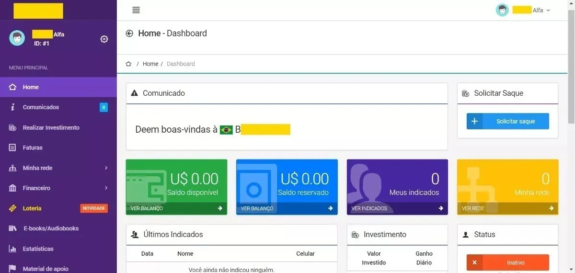Click the Financeiro bank icon
Screen dimensions: 575x273
point(13,188)
